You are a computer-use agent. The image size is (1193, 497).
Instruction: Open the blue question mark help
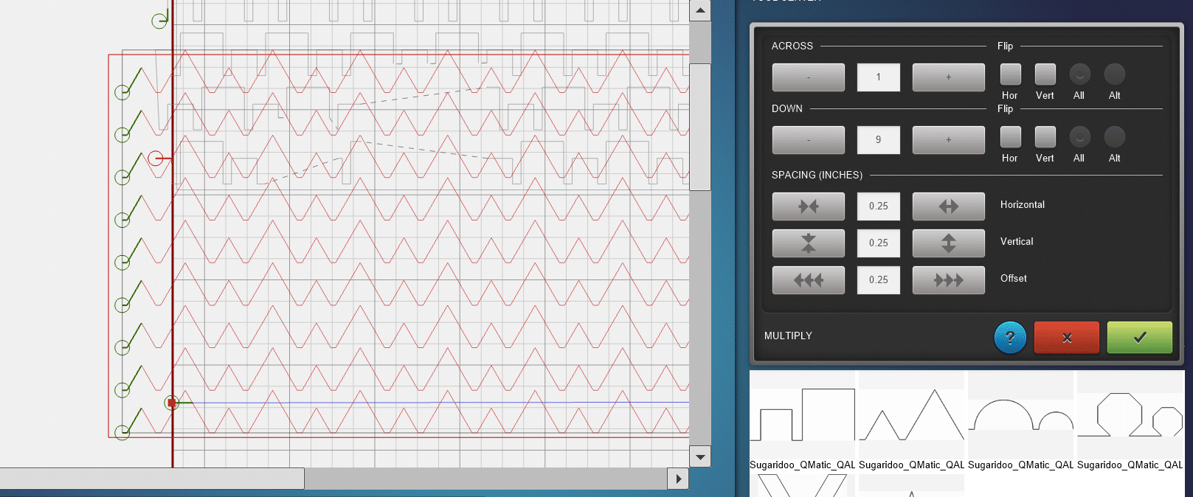point(1010,338)
